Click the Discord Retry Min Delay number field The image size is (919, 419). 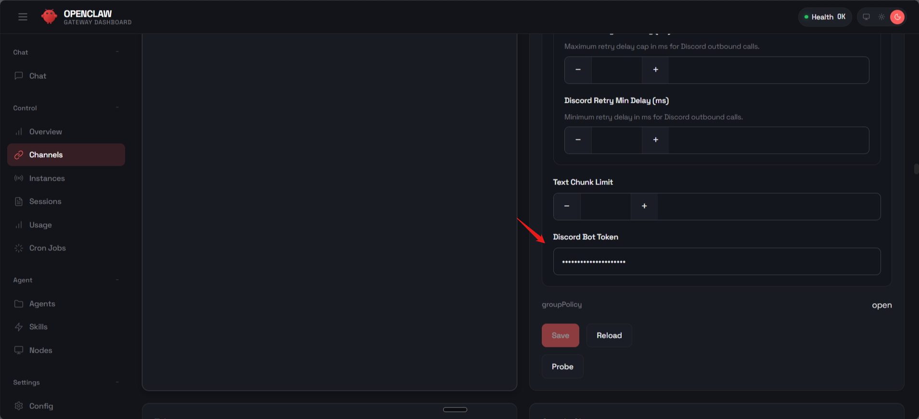[x=617, y=140]
